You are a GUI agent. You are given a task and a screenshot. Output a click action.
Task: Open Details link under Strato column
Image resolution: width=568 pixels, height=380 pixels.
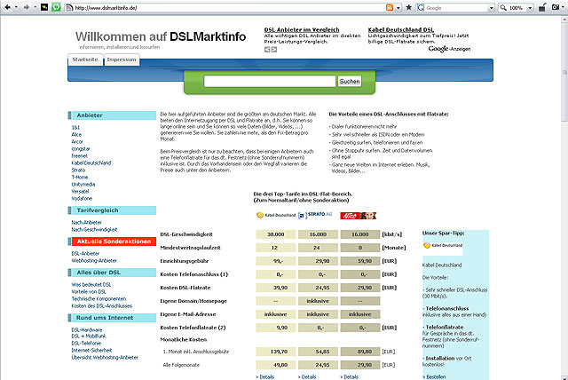(x=307, y=377)
